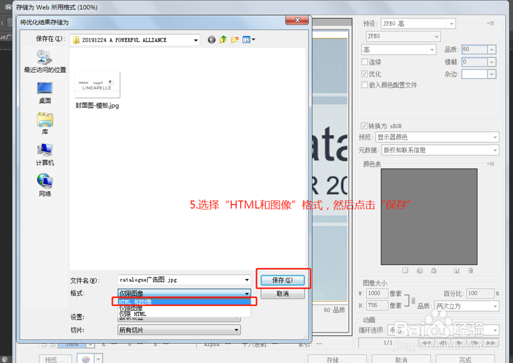Select the browser preview icon beside 预览
Image resolution: width=513 pixels, height=363 pixels.
tap(86, 359)
